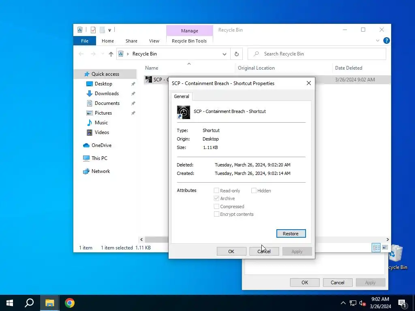The width and height of the screenshot is (415, 311).
Task: Open Customize Quick Access Toolbar dropdown
Action: pyautogui.click(x=109, y=30)
